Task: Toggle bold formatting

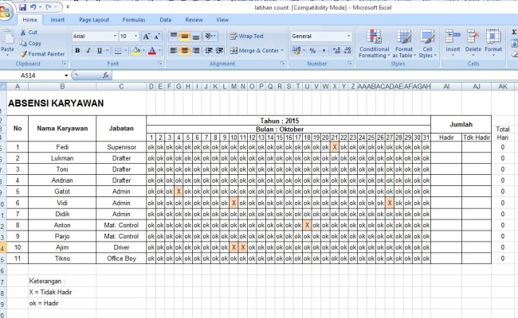Action: [x=77, y=50]
